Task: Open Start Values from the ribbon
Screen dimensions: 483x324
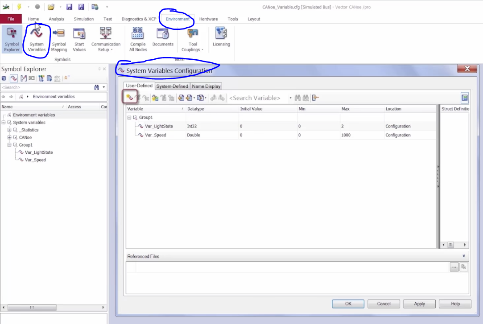Action: pos(79,39)
